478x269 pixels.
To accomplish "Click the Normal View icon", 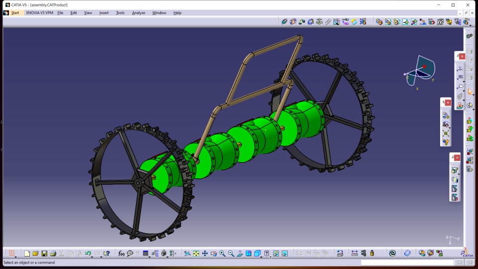I will coord(240,254).
